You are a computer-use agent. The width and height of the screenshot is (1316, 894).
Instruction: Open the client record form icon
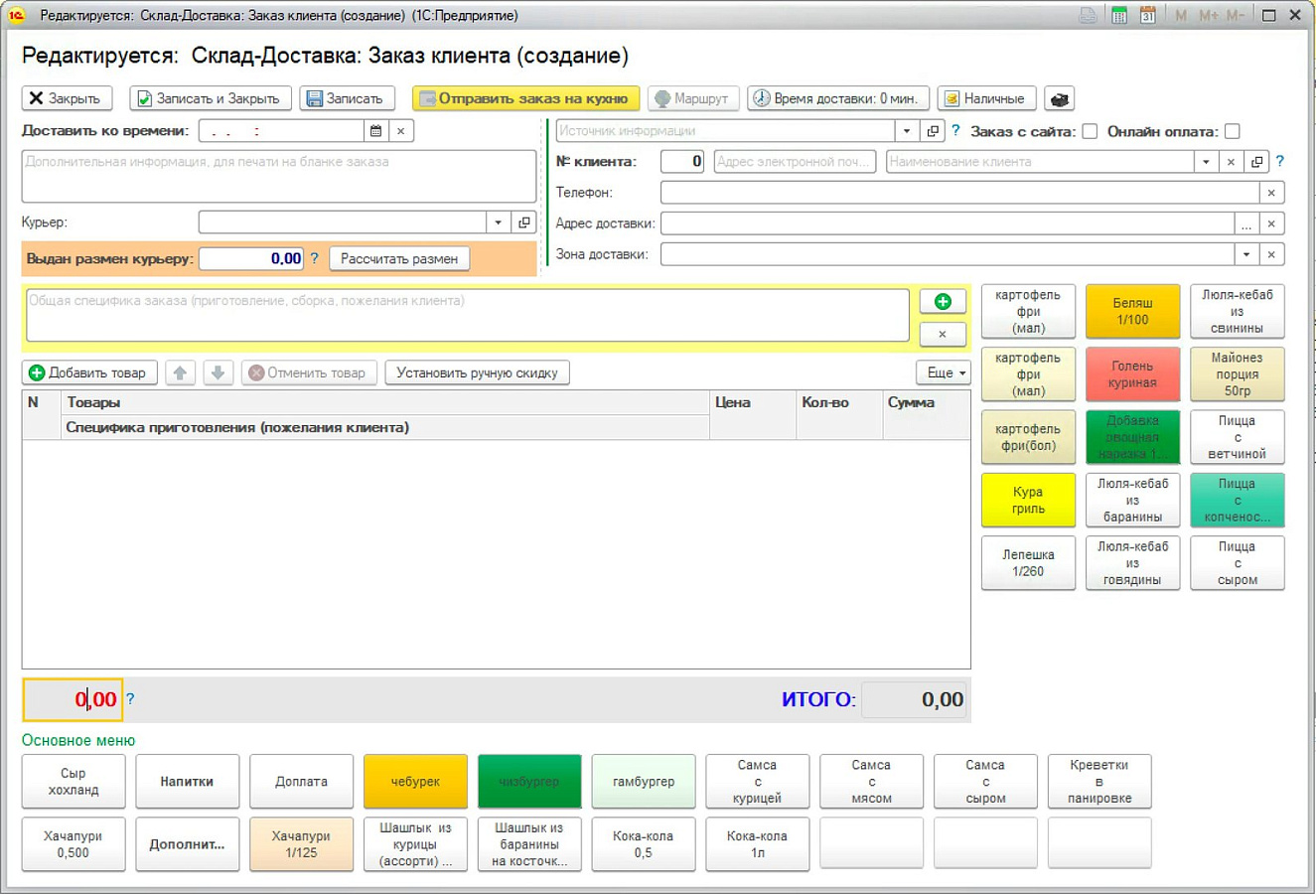click(1256, 162)
